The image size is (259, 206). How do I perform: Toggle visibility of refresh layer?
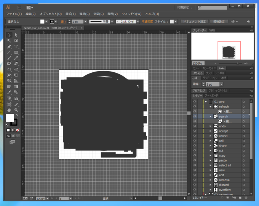coord(195,107)
